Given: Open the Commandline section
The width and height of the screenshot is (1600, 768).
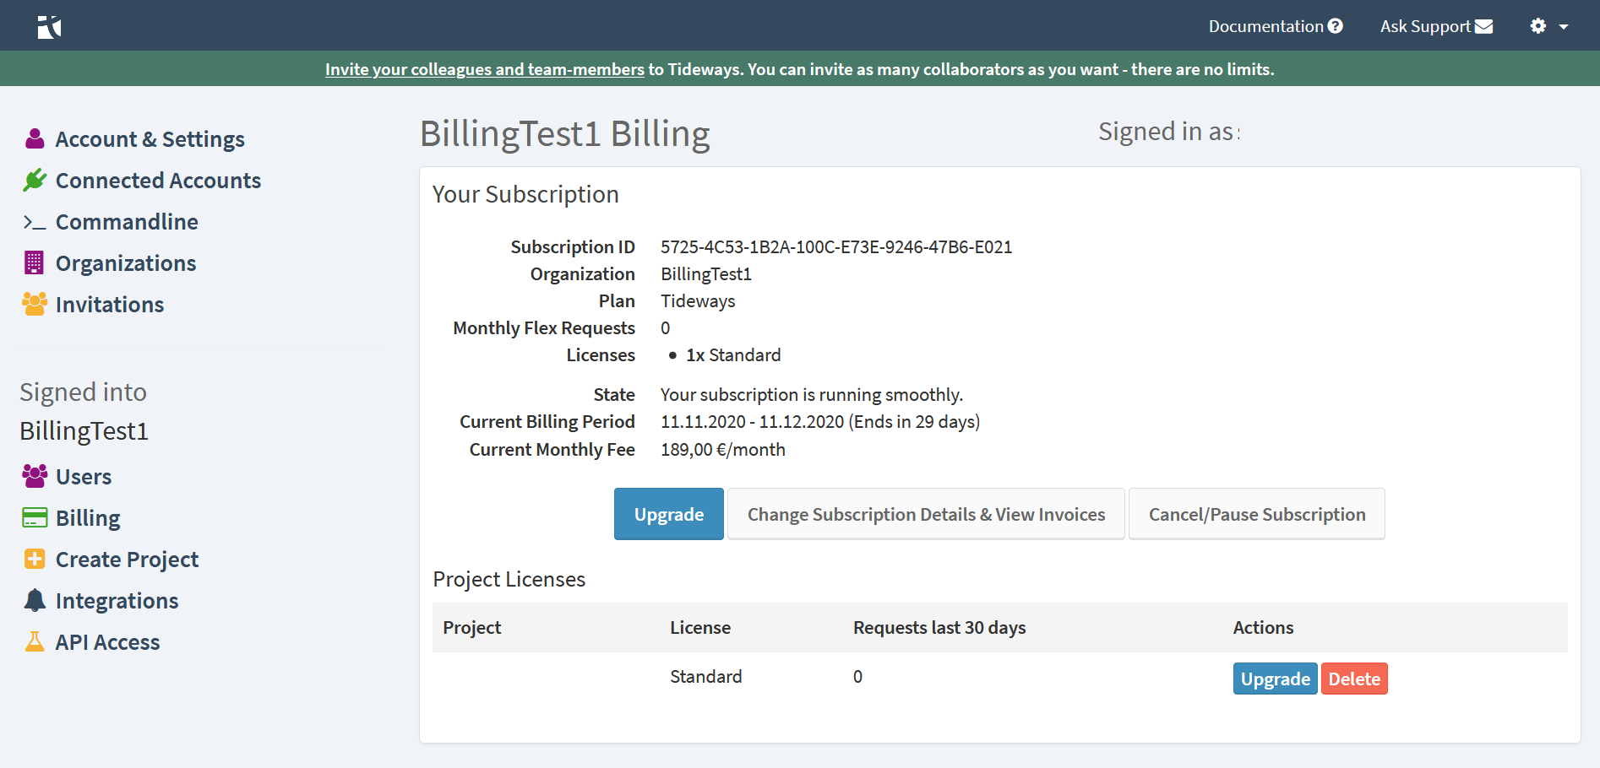Looking at the screenshot, I should tap(127, 221).
